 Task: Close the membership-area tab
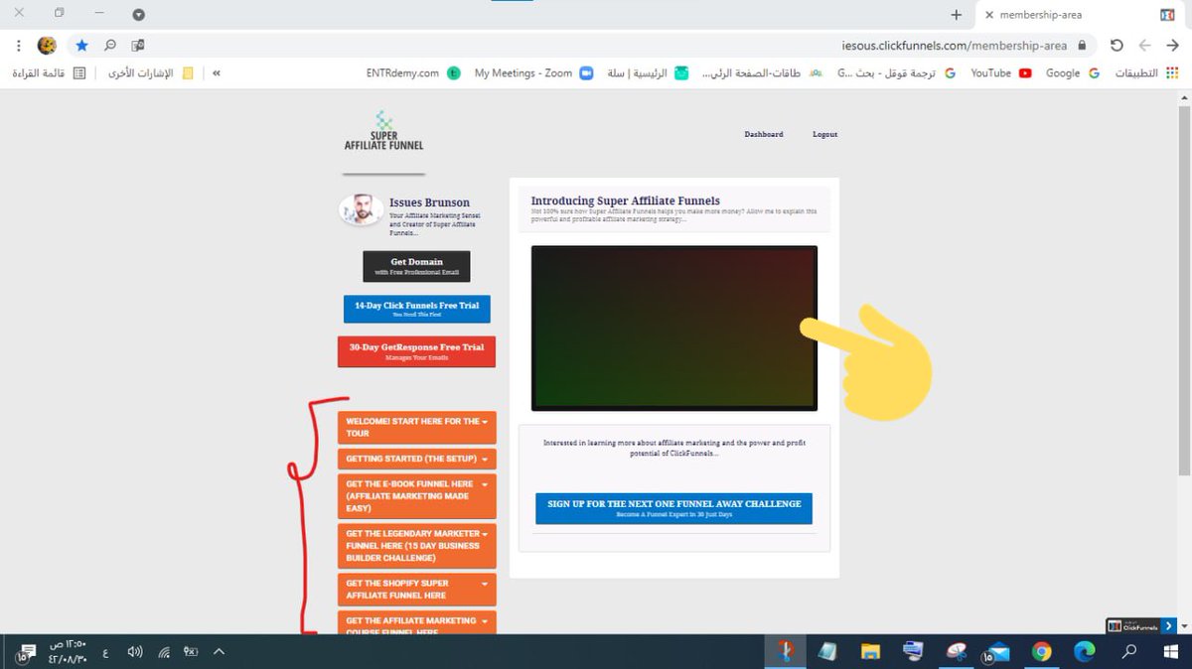point(989,15)
